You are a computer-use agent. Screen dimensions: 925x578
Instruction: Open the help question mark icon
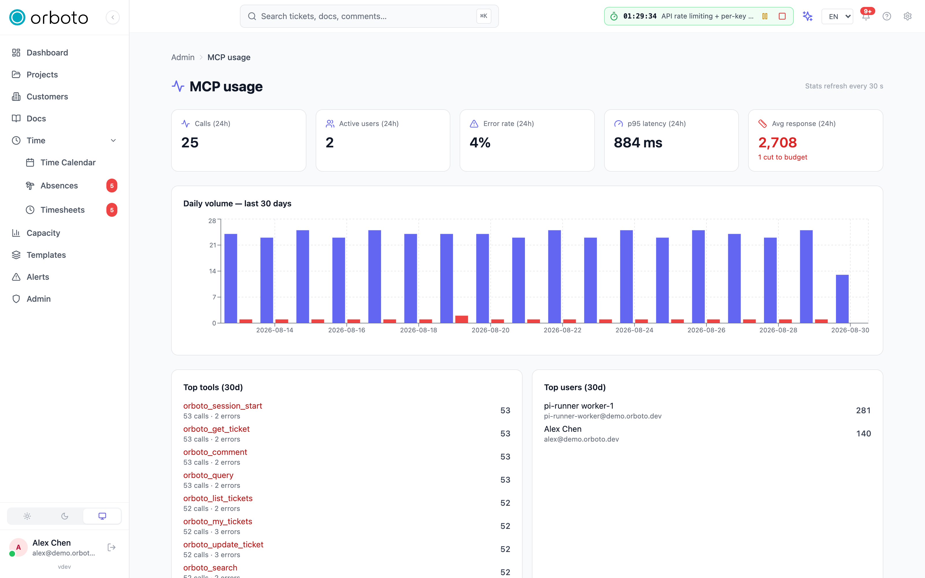pyautogui.click(x=887, y=16)
